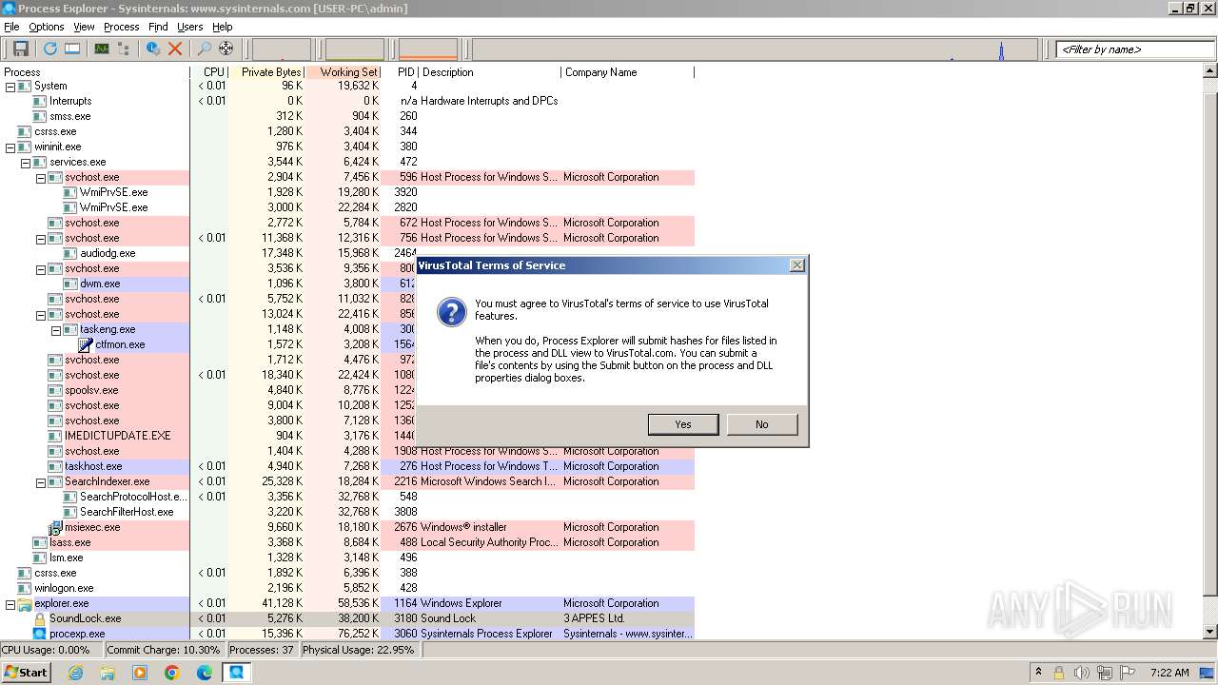1218x685 pixels.
Task: Click the question mark dialog icon
Action: pyautogui.click(x=451, y=311)
